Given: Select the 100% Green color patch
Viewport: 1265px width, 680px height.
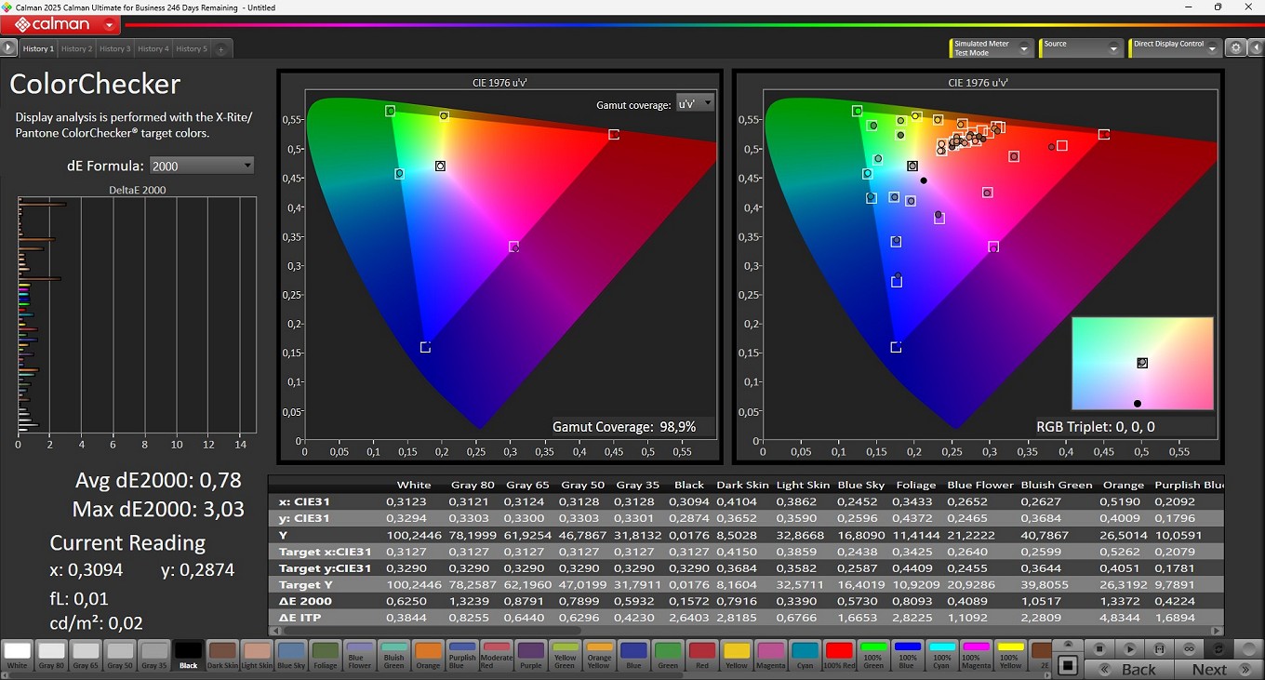Looking at the screenshot, I should [873, 653].
